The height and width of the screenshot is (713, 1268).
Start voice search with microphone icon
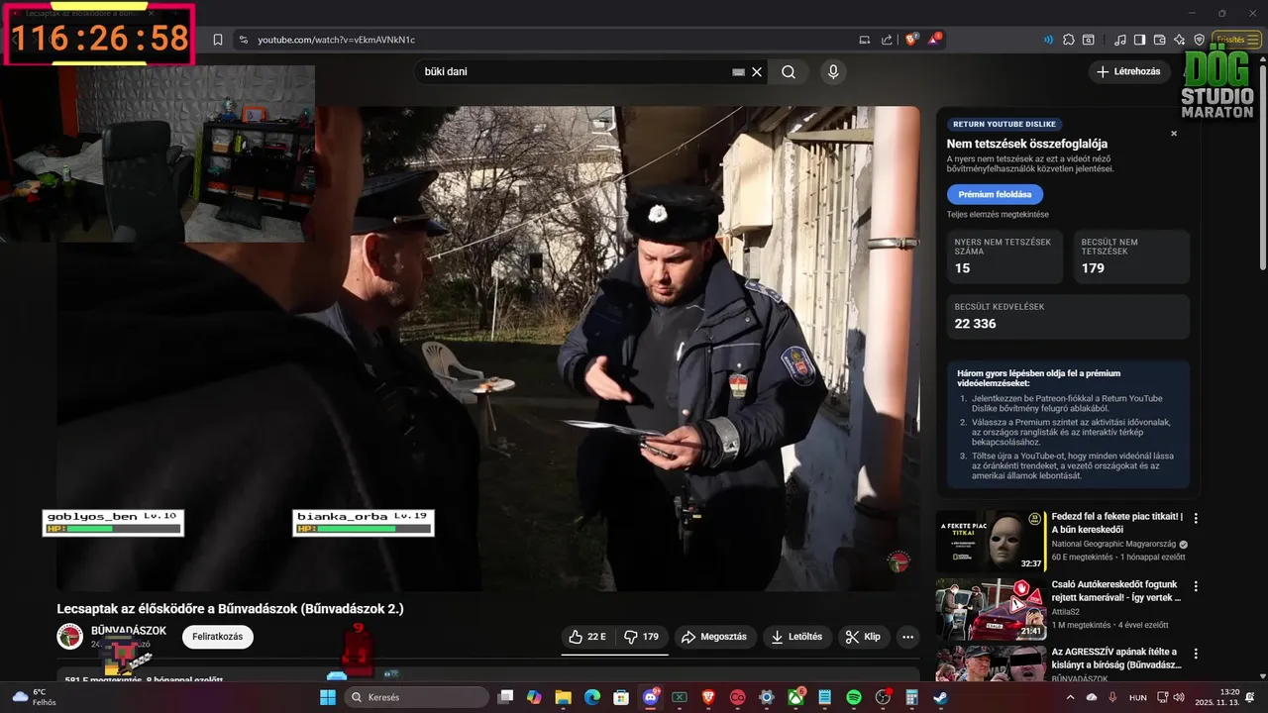tap(833, 71)
